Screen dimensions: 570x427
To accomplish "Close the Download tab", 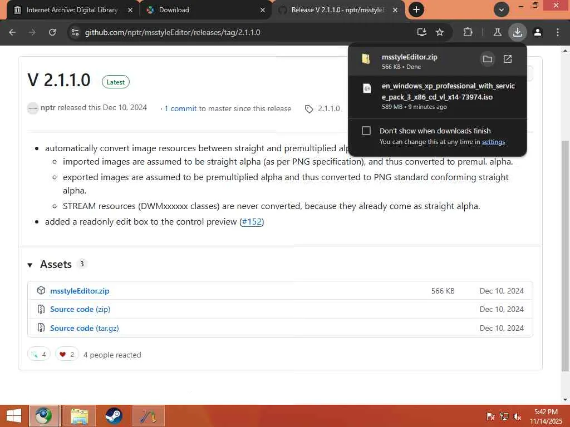I will coord(263,10).
